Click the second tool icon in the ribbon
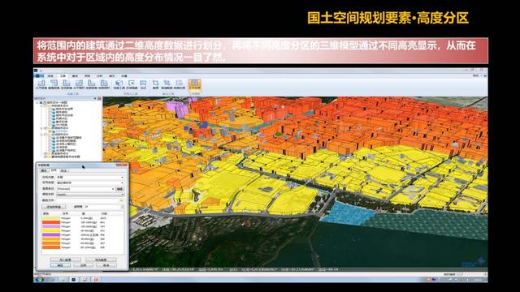 54,84
